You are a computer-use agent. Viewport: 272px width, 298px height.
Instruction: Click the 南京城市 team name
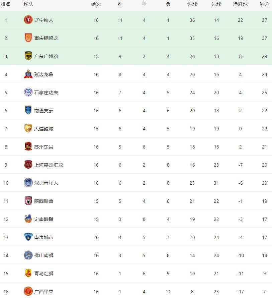point(44,237)
